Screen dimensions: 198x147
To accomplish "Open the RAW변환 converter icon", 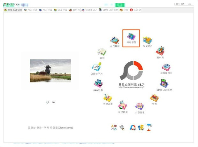I will pyautogui.click(x=98, y=85).
